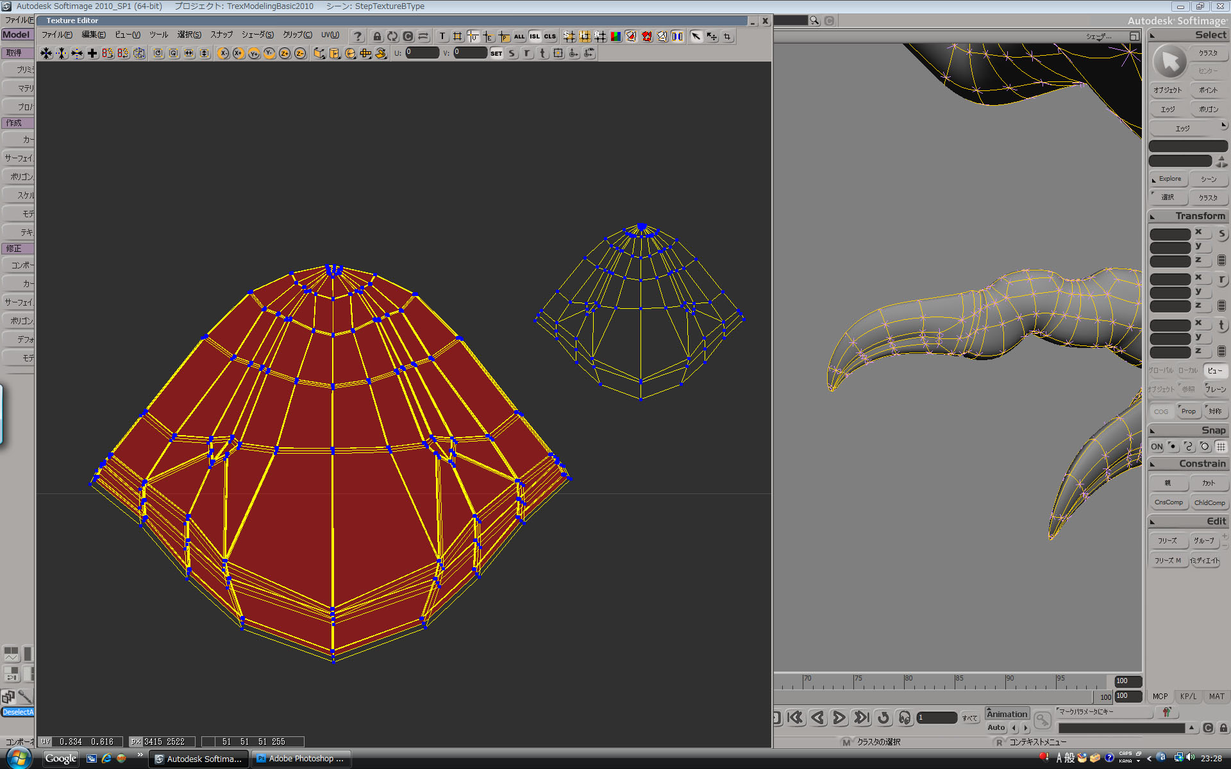Switch to the MAT tab
This screenshot has width=1231, height=769.
1216,697
